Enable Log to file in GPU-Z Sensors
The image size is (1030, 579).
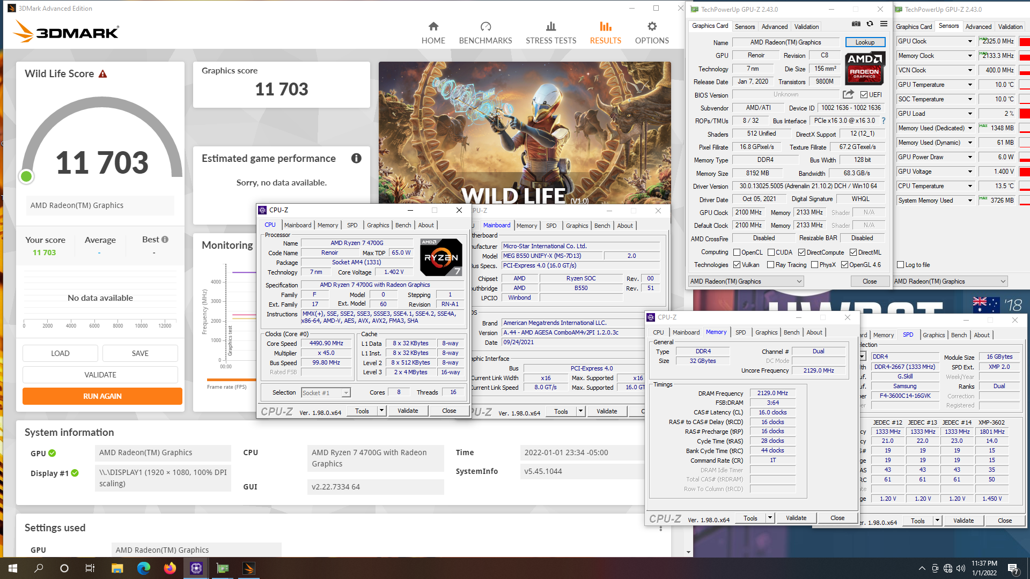click(901, 265)
